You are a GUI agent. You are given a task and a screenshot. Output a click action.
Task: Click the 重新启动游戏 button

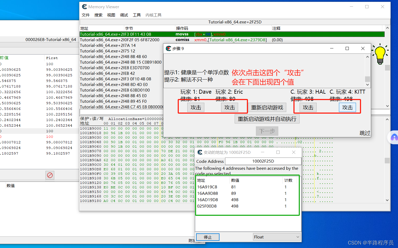(267, 108)
